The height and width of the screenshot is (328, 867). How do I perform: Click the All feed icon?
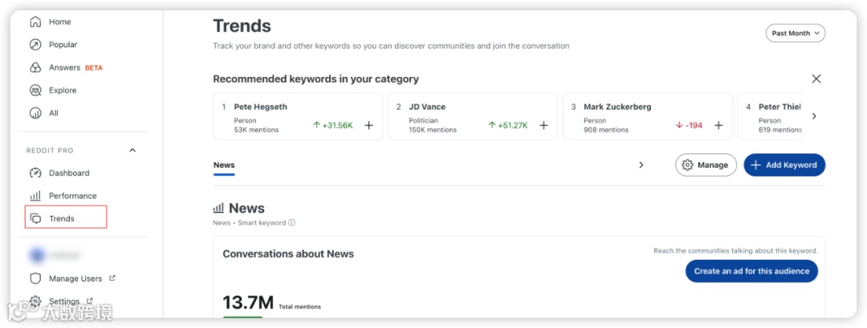pyautogui.click(x=35, y=113)
